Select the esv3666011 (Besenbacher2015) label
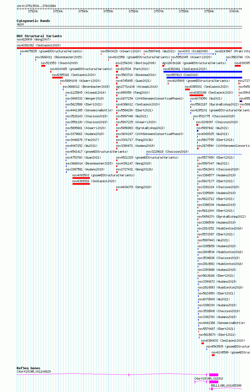This screenshot has width=250, height=392. 59,57
